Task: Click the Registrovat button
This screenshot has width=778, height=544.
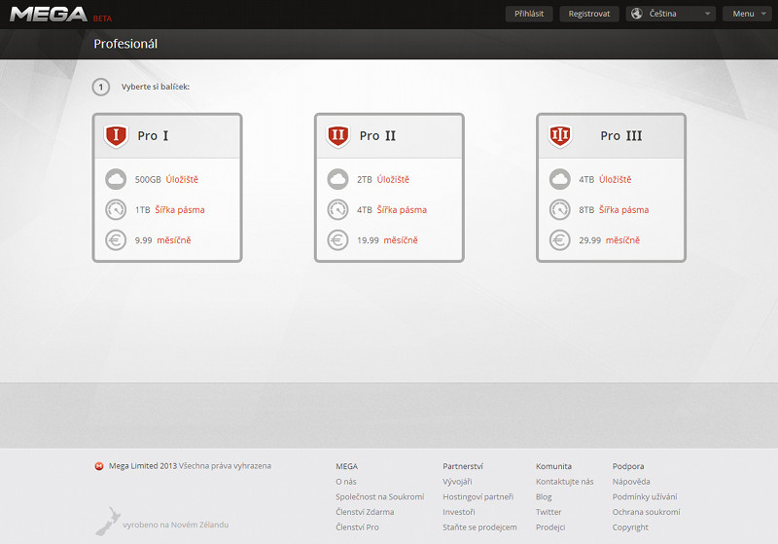Action: coord(589,14)
